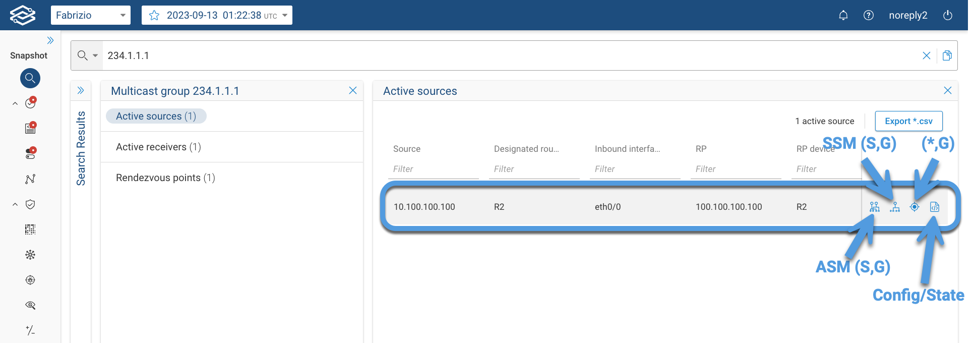Open the crosshair target icon in sidebar
Viewport: 975px width, 343px height.
[x=30, y=280]
